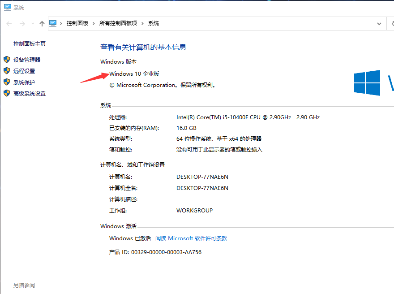Open 远程设置 link
Screen dimensions: 394x294
(24, 71)
